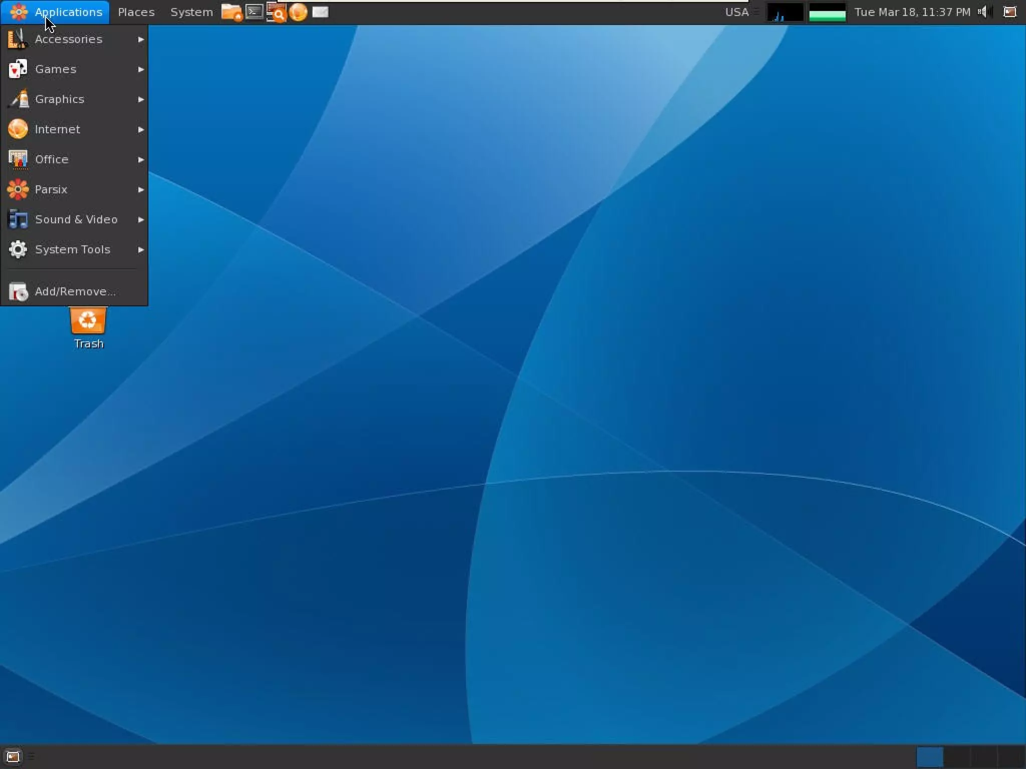Image resolution: width=1026 pixels, height=769 pixels.
Task: Open the home folder launcher icon
Action: pyautogui.click(x=231, y=12)
